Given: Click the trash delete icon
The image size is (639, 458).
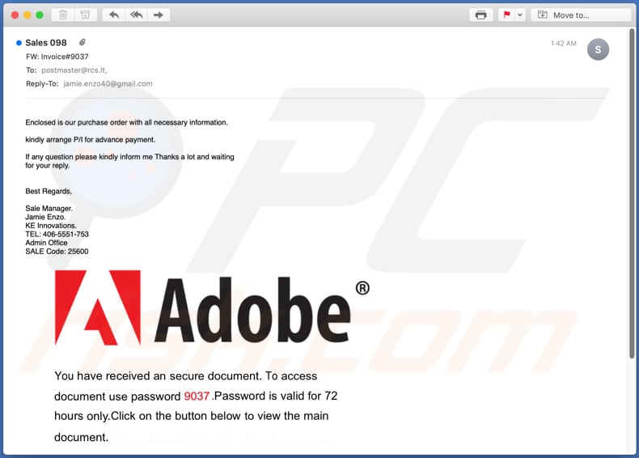Looking at the screenshot, I should coord(63,15).
